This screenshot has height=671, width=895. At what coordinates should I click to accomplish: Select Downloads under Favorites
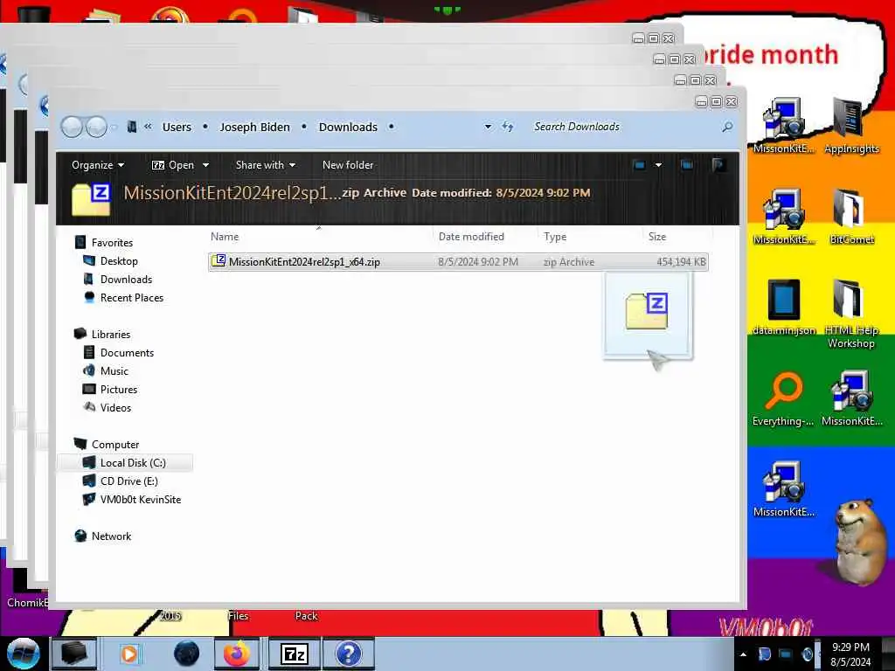click(x=118, y=279)
